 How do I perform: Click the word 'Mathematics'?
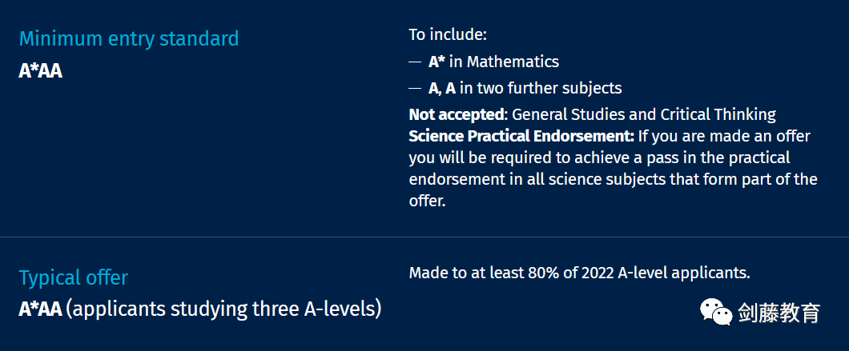513,62
